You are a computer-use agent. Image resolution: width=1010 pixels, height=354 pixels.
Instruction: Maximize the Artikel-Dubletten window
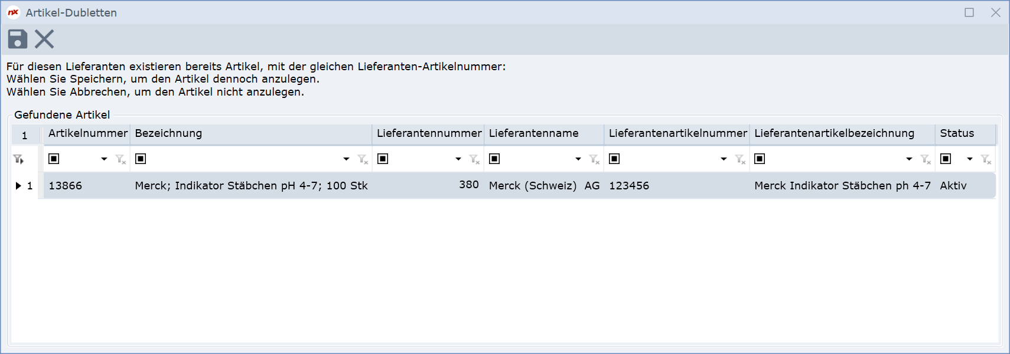pos(969,12)
